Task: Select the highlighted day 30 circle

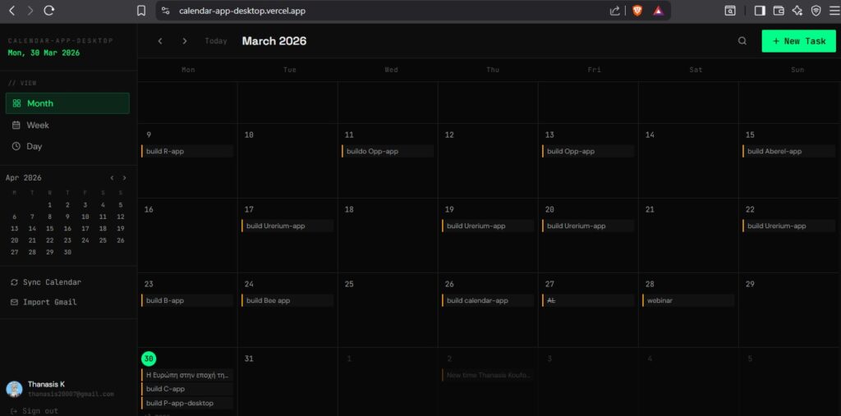Action: [149, 359]
